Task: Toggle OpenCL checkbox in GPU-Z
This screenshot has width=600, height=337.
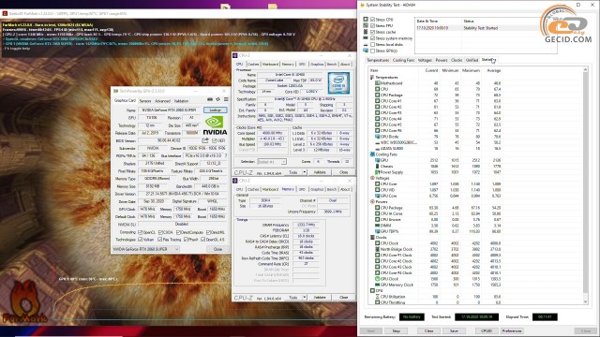Action: [x=140, y=232]
